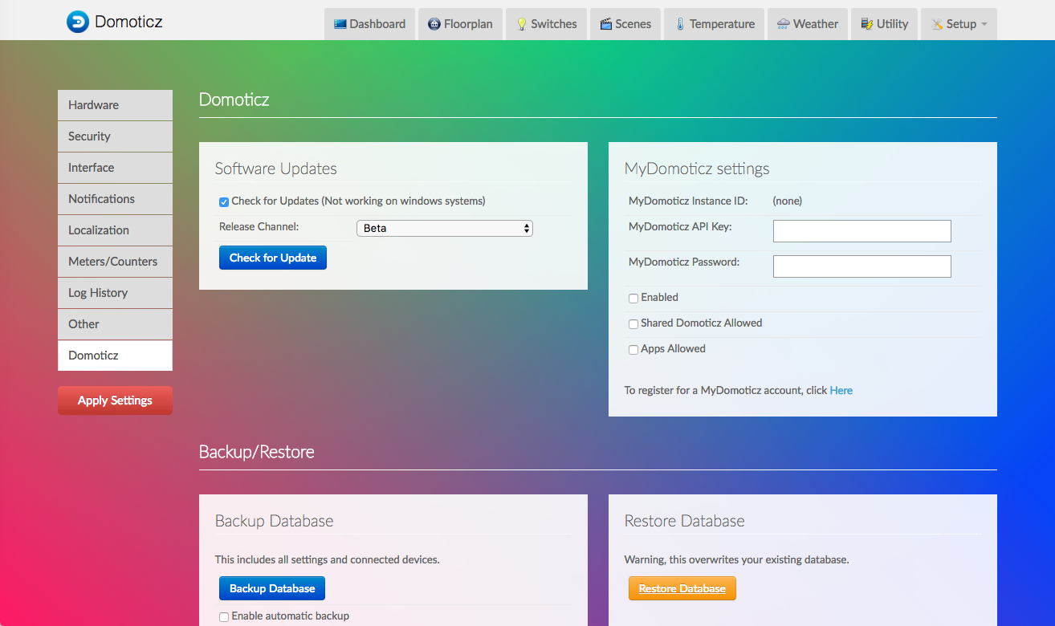Click the Floorplan tab icon
The height and width of the screenshot is (626, 1055).
(x=434, y=24)
